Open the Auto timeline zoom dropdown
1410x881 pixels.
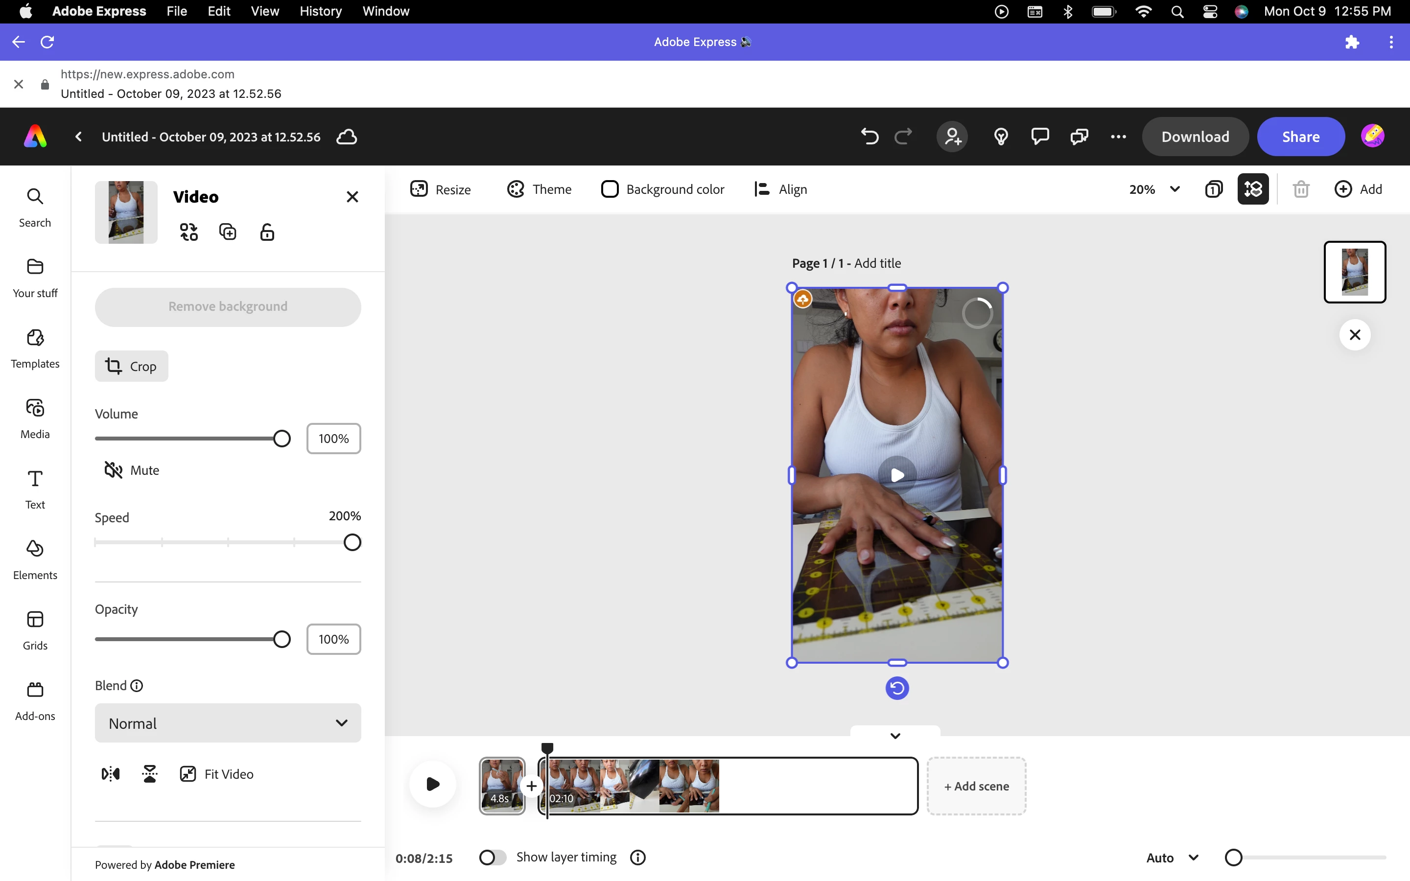click(x=1172, y=857)
